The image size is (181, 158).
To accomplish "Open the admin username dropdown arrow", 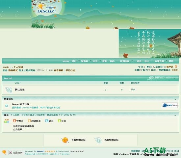I will coord(10,67).
